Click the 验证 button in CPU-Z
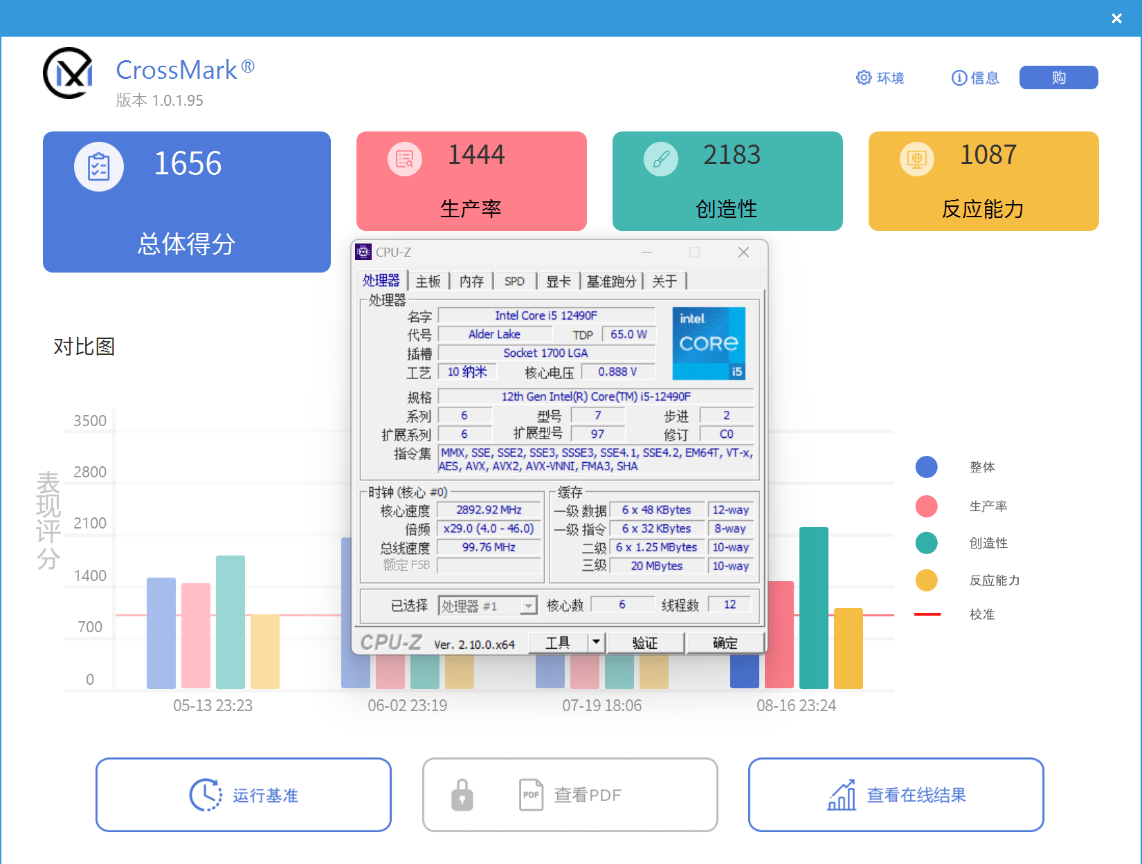The width and height of the screenshot is (1142, 864). pyautogui.click(x=645, y=643)
